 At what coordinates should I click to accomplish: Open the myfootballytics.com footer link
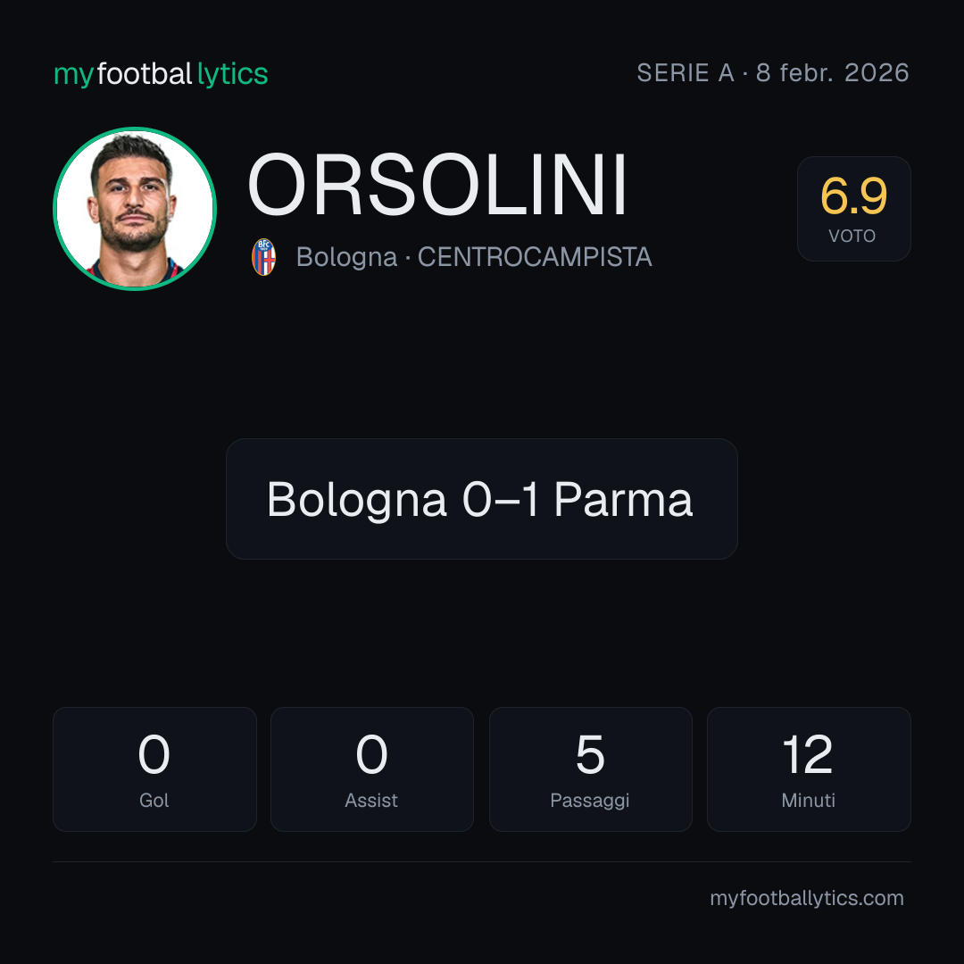807,898
